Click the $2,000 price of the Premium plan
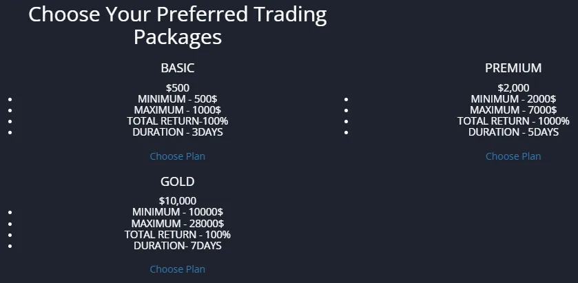This screenshot has height=283, width=578. [x=513, y=87]
